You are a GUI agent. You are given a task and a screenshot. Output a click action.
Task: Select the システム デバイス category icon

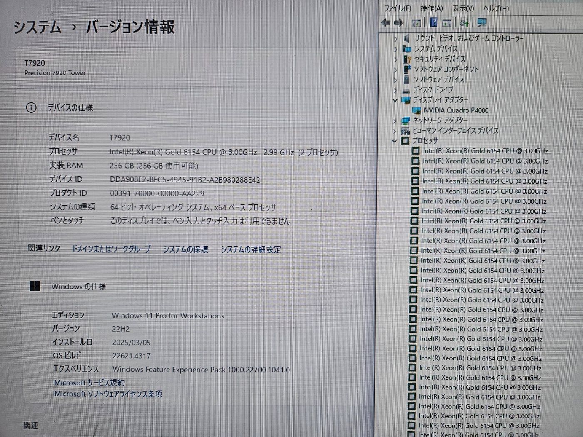click(x=407, y=49)
